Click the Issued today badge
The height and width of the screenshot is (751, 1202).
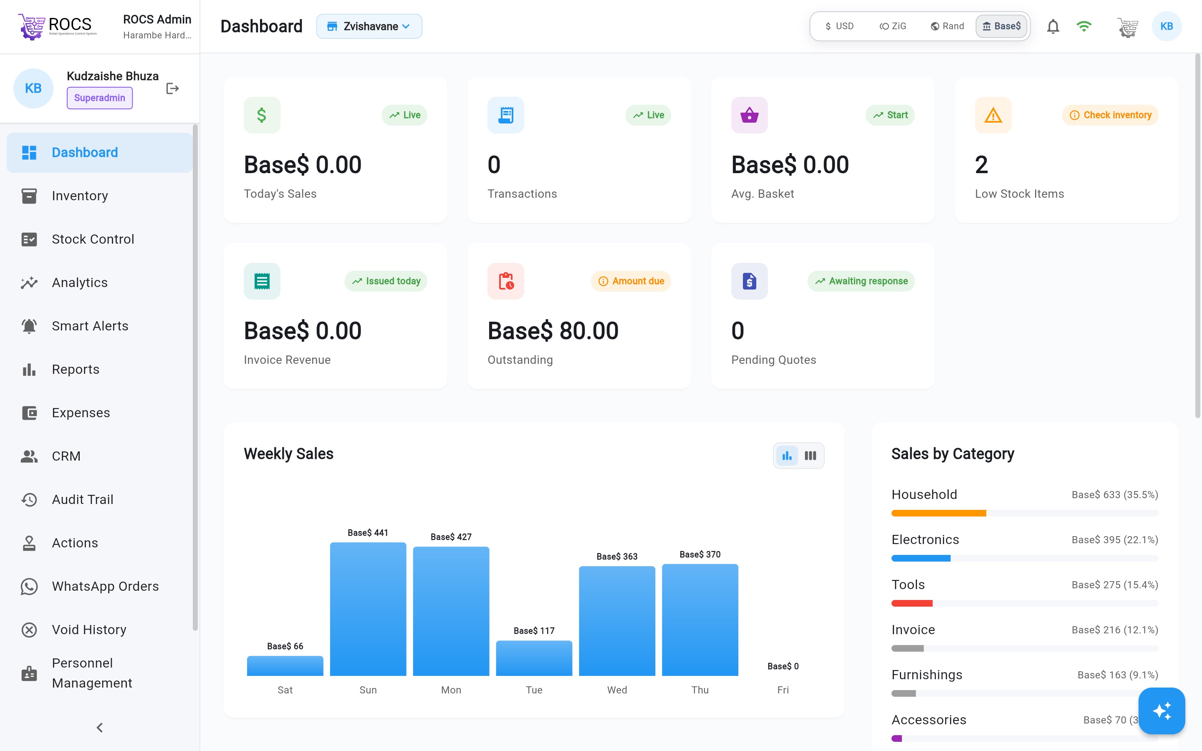[386, 281]
